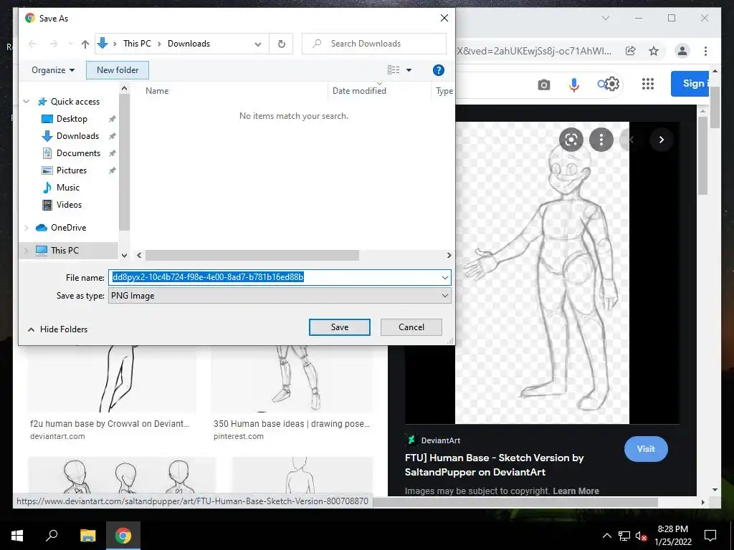Open Chrome three-dot menu
Image resolution: width=734 pixels, height=550 pixels.
coord(705,51)
